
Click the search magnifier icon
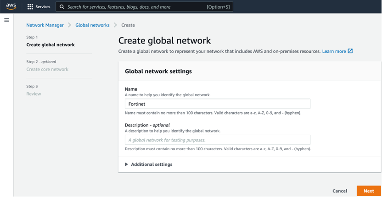[62, 7]
